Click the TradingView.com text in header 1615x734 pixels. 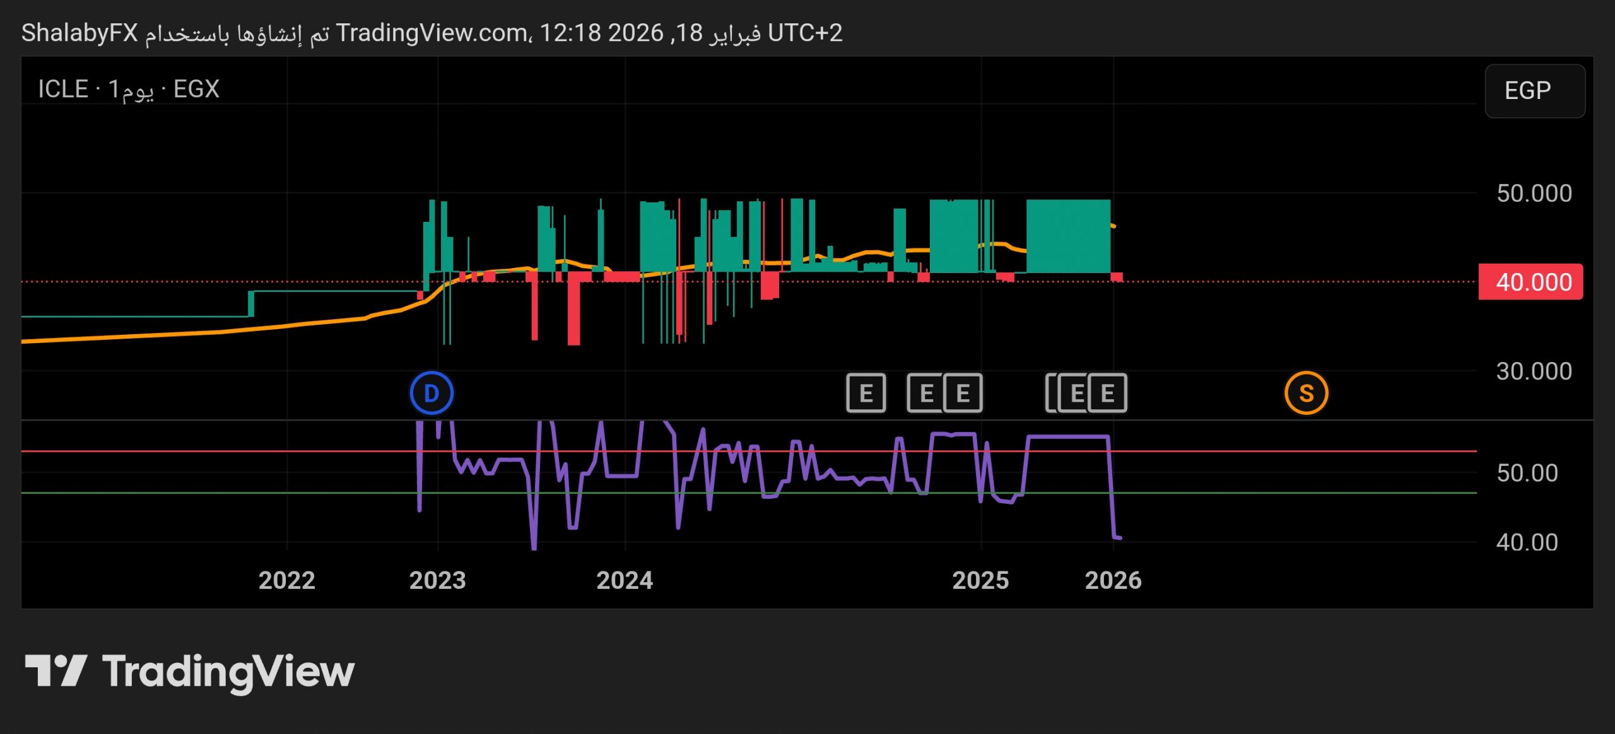point(432,33)
